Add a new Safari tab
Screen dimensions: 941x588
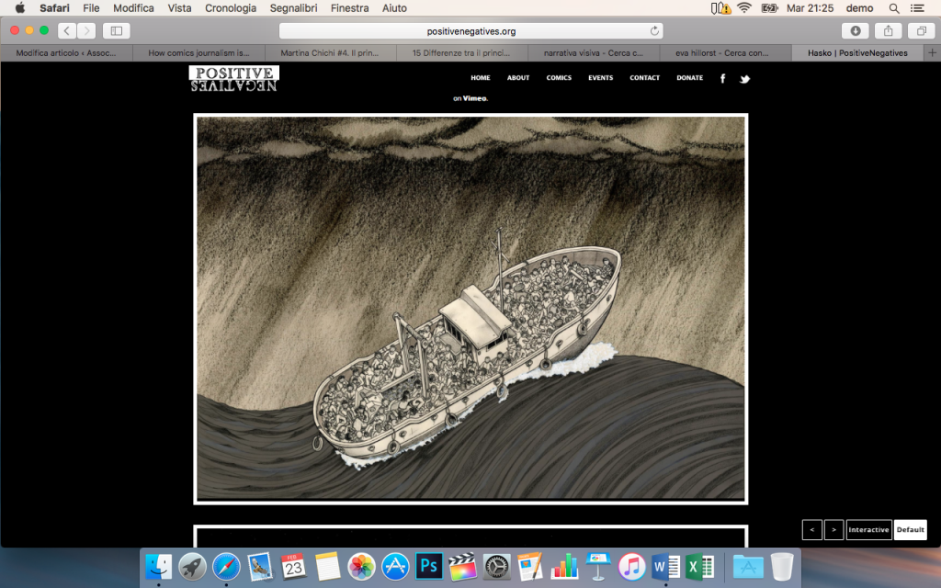(x=932, y=52)
